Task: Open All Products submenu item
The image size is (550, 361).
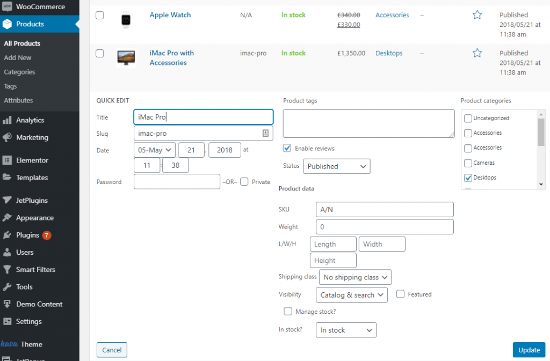Action: click(x=22, y=43)
